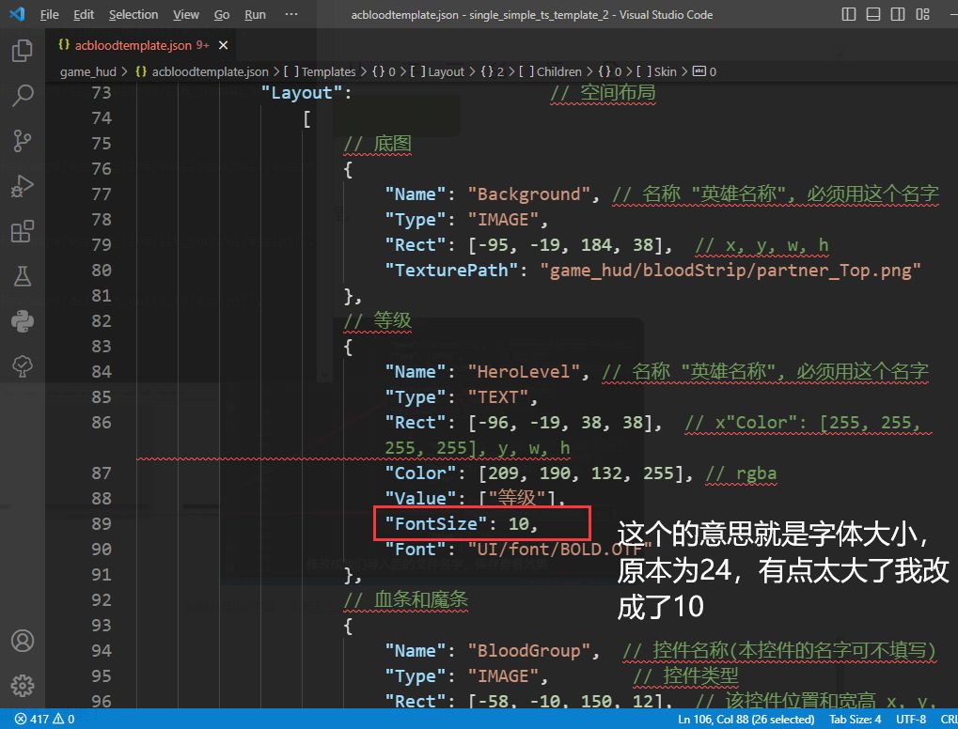This screenshot has height=729, width=958.
Task: Open the Accounts icon menu
Action: click(x=22, y=641)
